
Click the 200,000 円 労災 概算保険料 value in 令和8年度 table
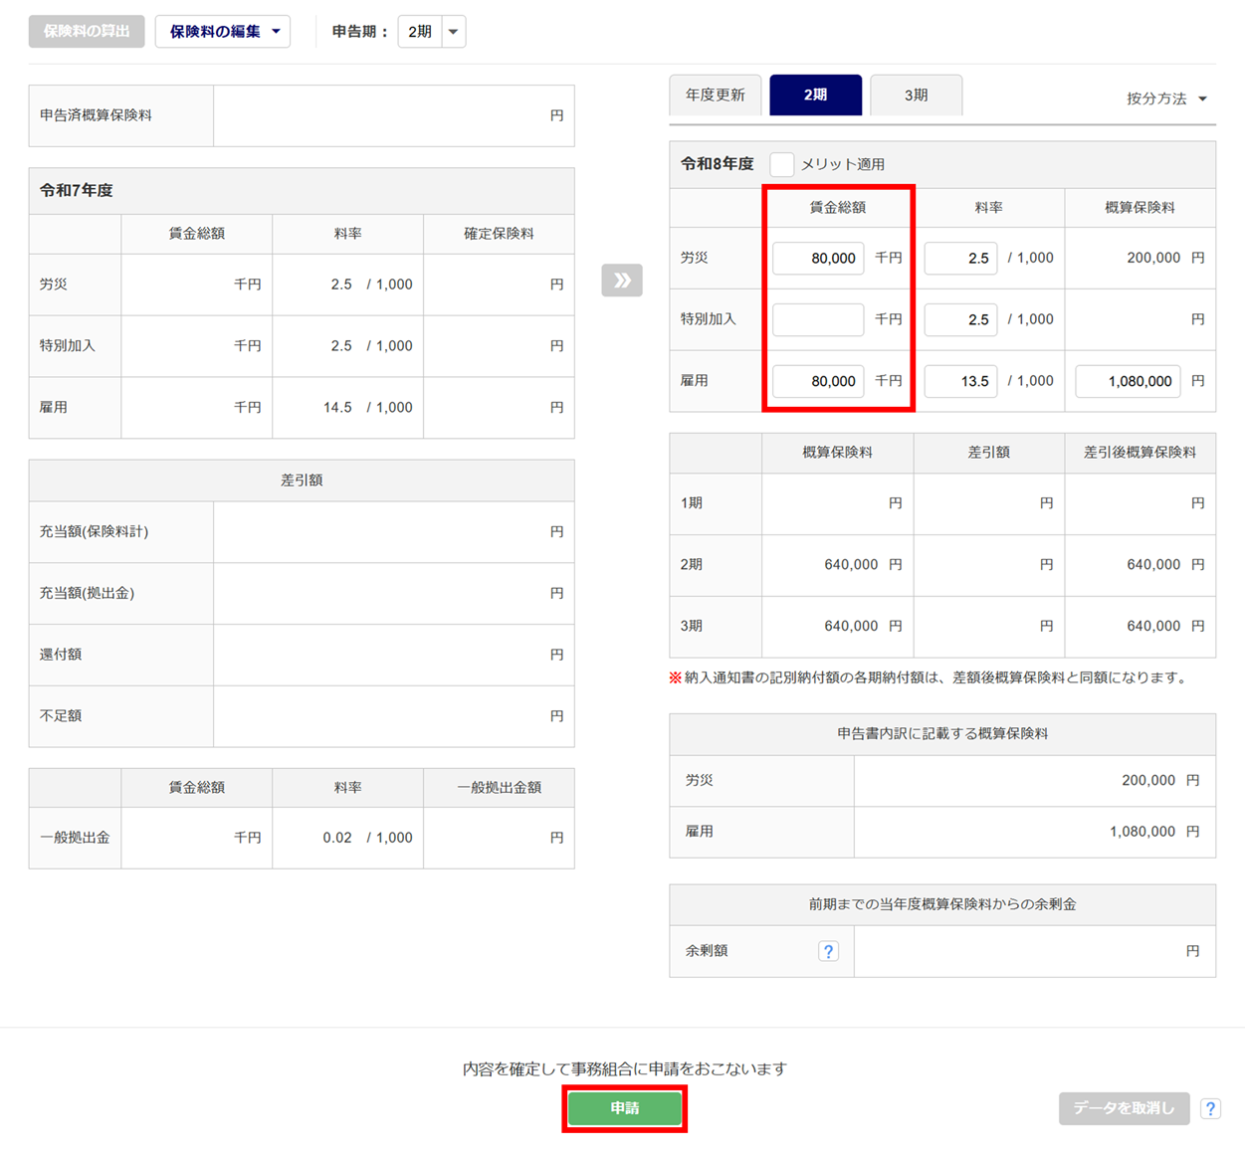1165,258
